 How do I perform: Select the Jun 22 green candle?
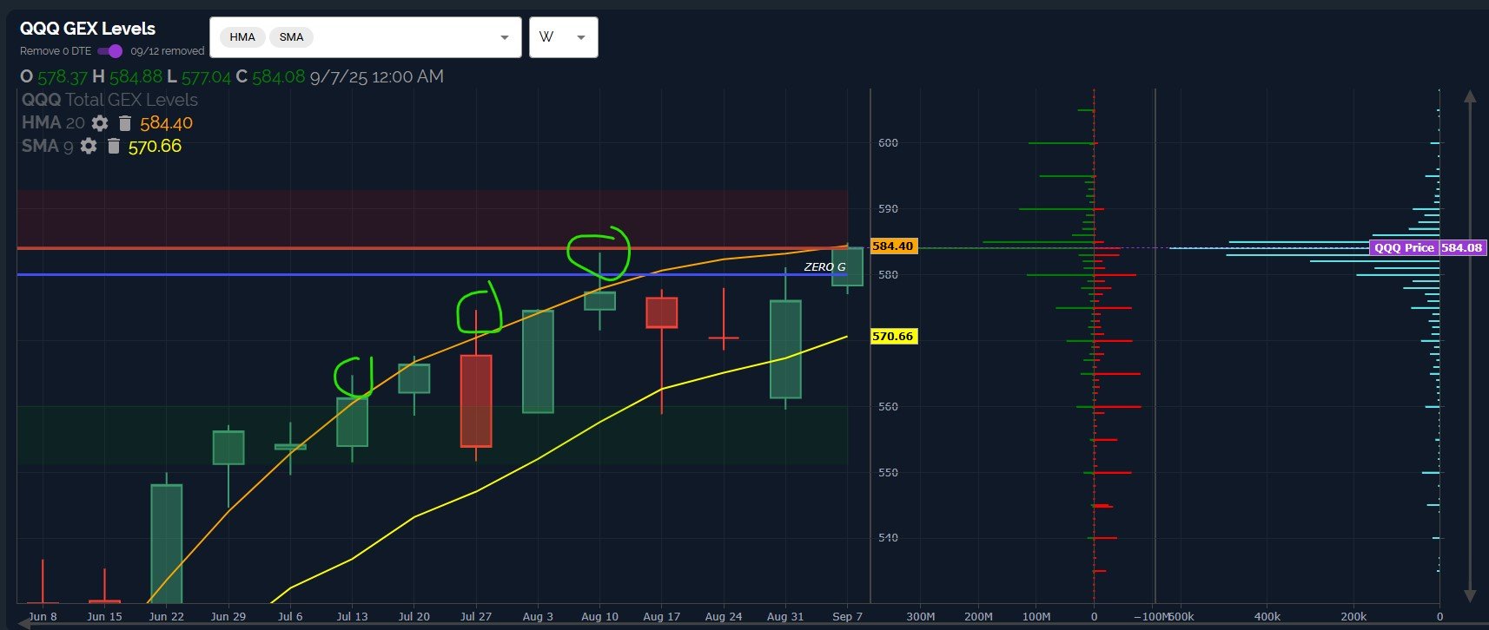(x=167, y=544)
